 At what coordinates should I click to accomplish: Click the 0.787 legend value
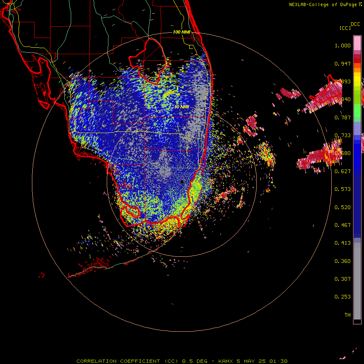[x=343, y=117]
